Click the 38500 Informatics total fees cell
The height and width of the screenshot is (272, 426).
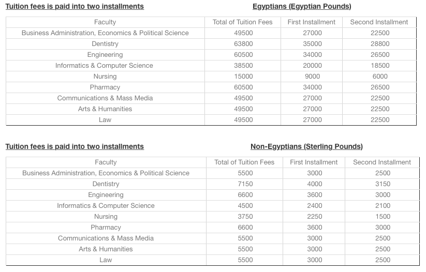tap(243, 66)
